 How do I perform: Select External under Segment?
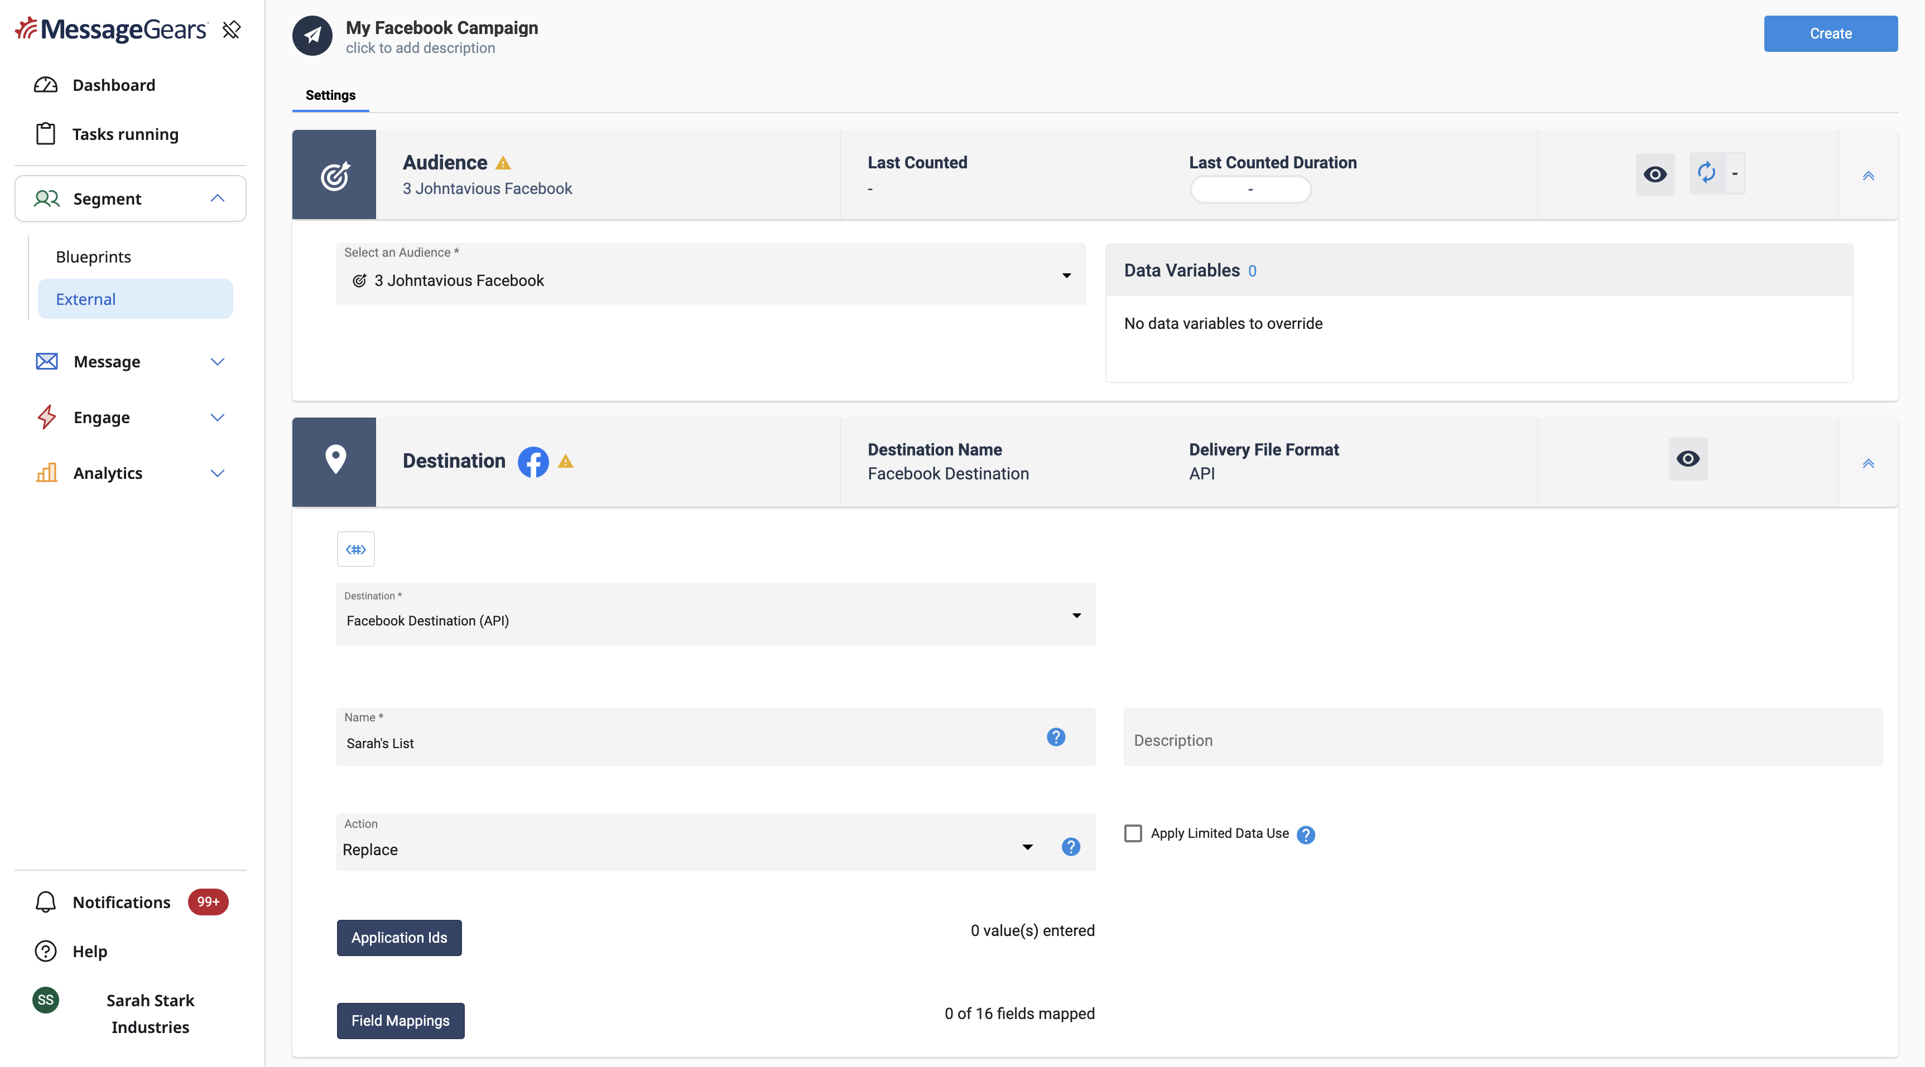[135, 299]
